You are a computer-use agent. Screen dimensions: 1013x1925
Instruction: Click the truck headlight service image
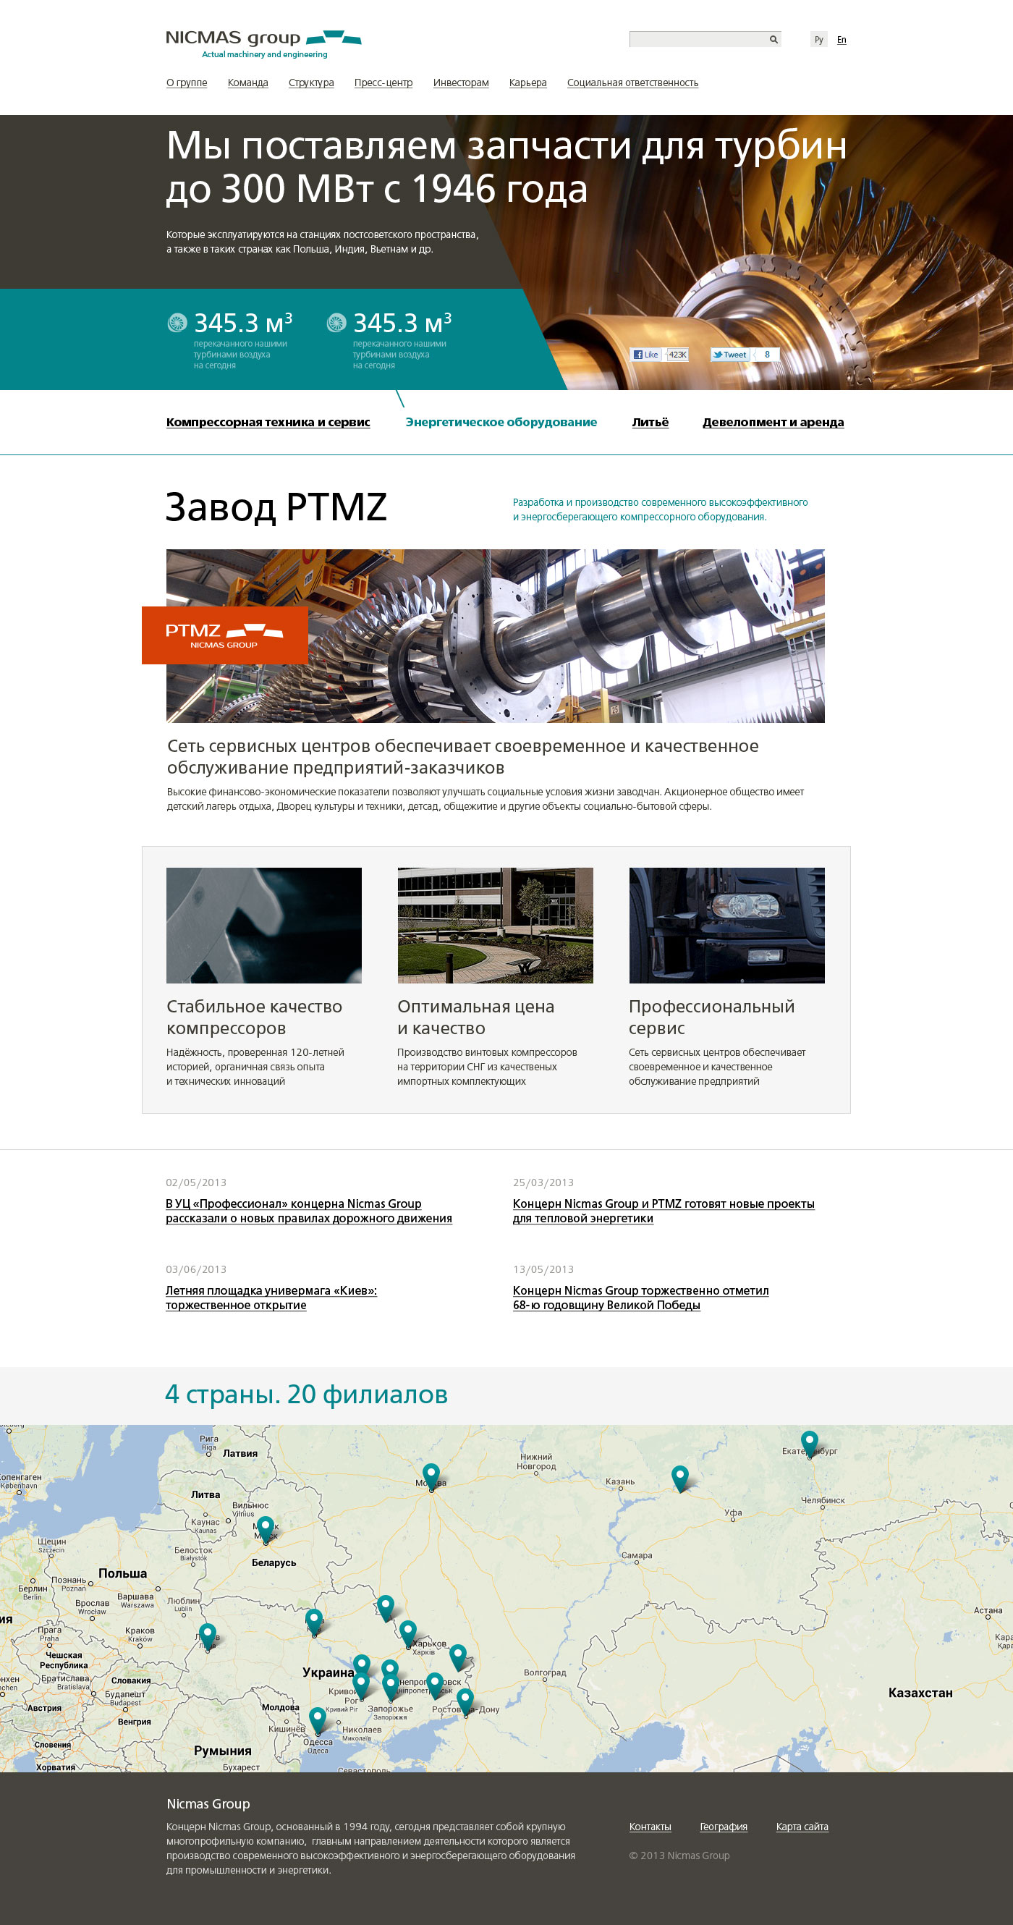point(726,925)
